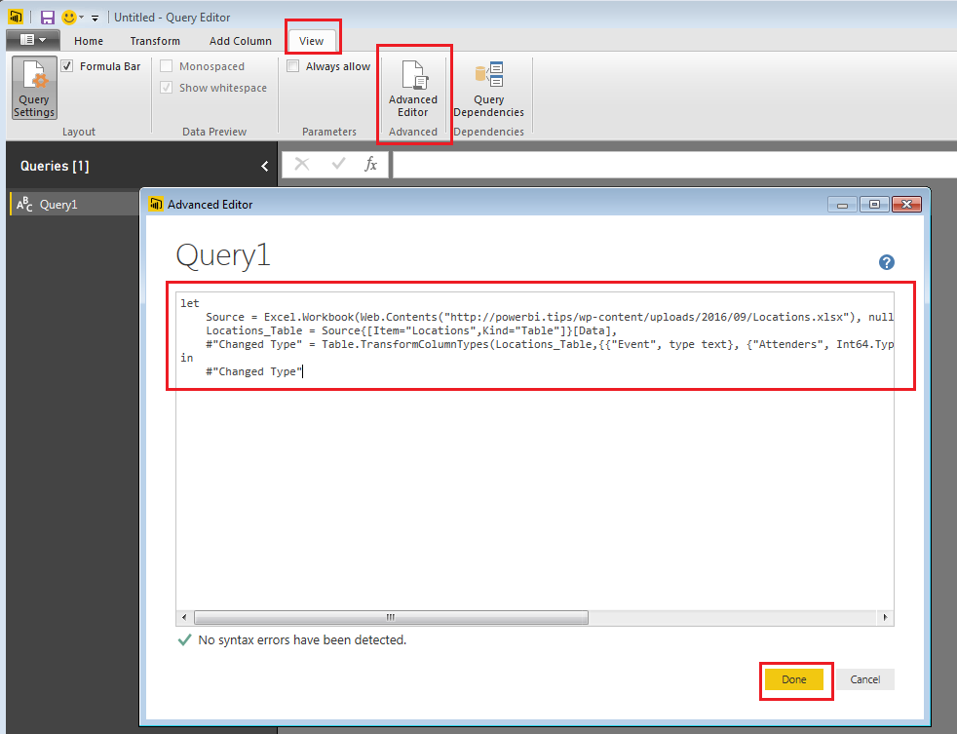Click the horizontal scrollbar right arrow
The image size is (957, 734).
[886, 617]
